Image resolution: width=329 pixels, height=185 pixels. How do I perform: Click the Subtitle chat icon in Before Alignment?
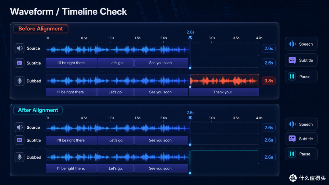(x=19, y=63)
